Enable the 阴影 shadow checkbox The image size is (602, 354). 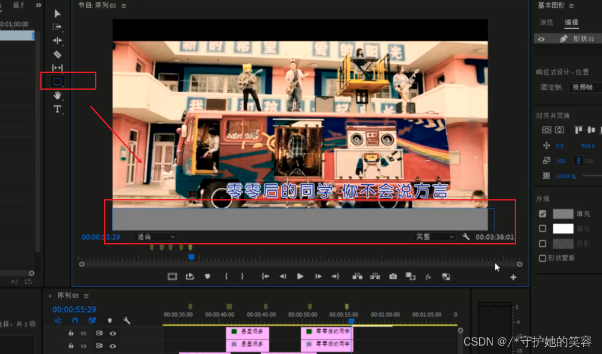542,243
